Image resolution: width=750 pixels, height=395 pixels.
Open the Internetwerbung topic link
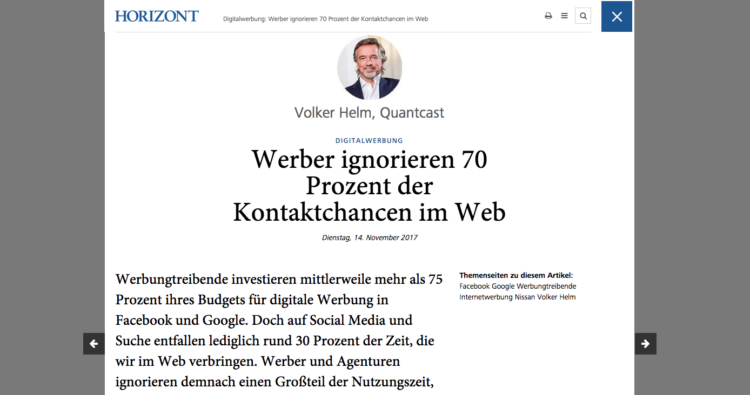click(486, 297)
